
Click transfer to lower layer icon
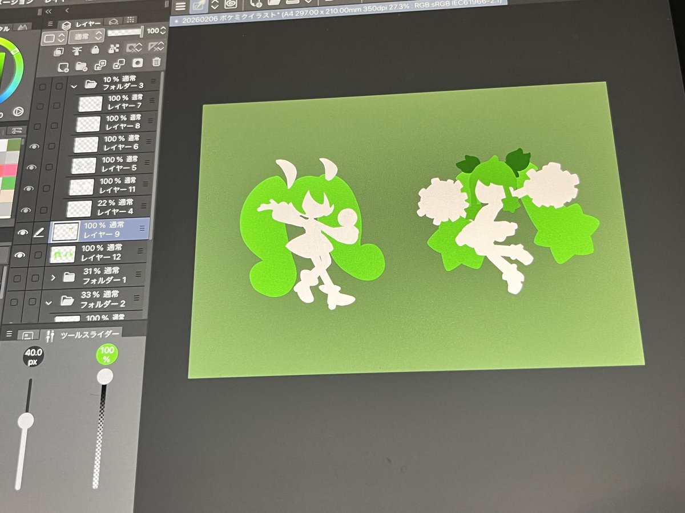tap(100, 64)
